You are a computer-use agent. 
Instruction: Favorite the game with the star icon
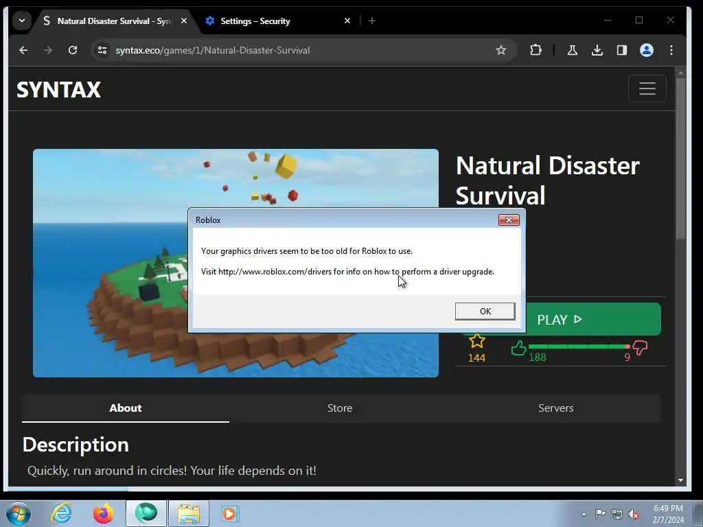click(476, 342)
